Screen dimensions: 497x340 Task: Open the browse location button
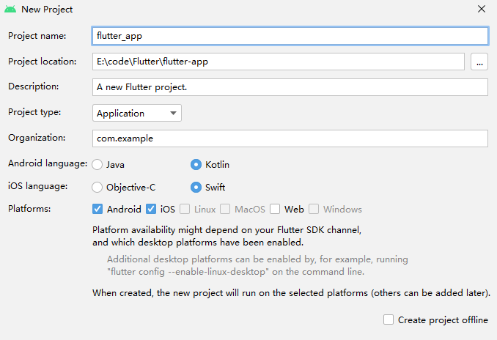pyautogui.click(x=479, y=62)
